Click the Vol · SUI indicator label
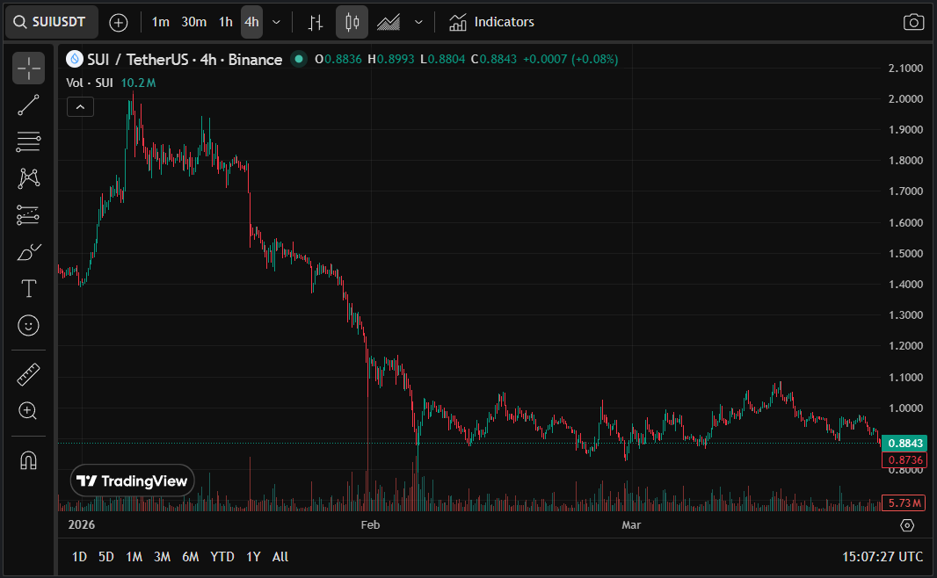 tap(89, 83)
